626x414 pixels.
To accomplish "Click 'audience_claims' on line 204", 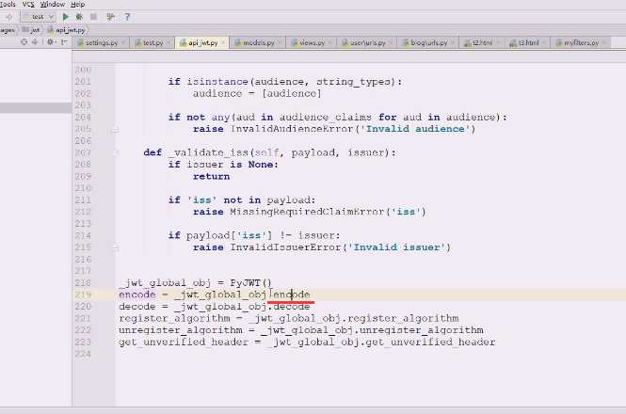I will [326, 118].
